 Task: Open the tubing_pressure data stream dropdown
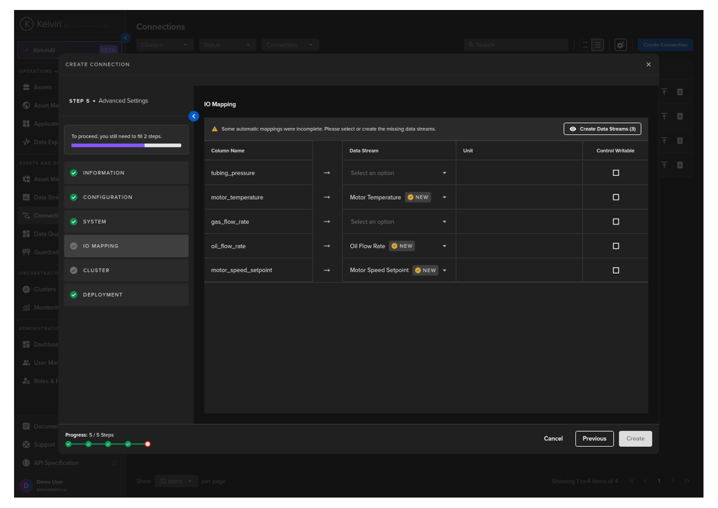click(x=398, y=173)
